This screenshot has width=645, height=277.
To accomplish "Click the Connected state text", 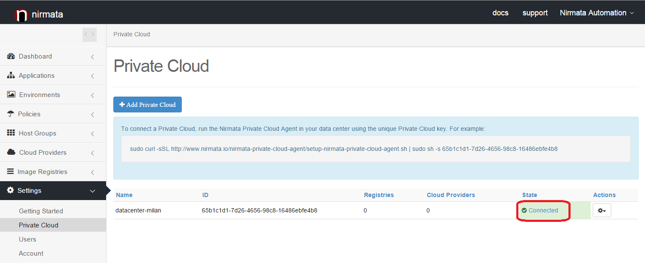I will pos(543,210).
